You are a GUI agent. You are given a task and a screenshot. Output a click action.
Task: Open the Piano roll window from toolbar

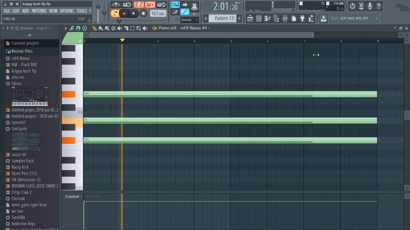point(267,19)
